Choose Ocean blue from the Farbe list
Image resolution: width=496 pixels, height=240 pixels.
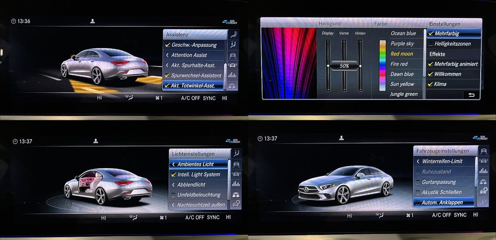coord(403,33)
